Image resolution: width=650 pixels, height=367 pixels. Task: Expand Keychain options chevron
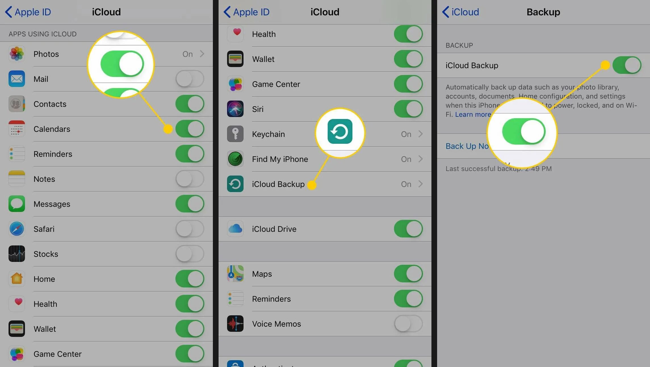[420, 134]
